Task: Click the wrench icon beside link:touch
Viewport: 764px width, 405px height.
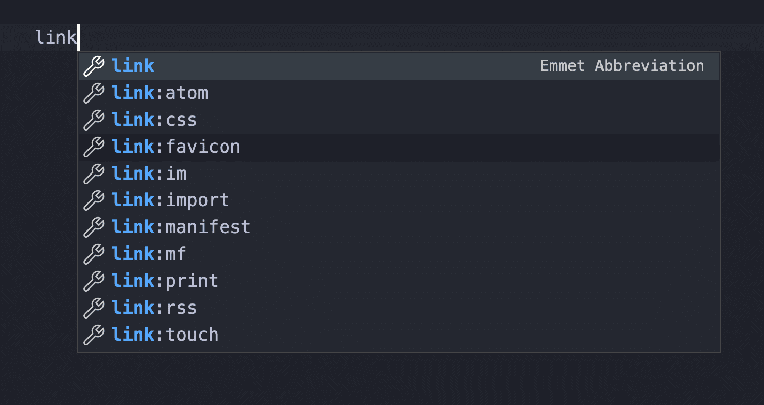Action: [x=93, y=335]
